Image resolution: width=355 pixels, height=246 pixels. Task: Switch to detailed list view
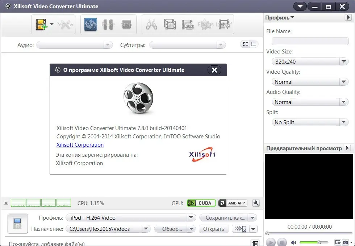[245, 44]
